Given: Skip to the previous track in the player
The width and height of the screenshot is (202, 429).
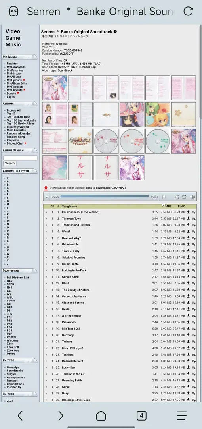Looking at the screenshot, I should 164,197.
